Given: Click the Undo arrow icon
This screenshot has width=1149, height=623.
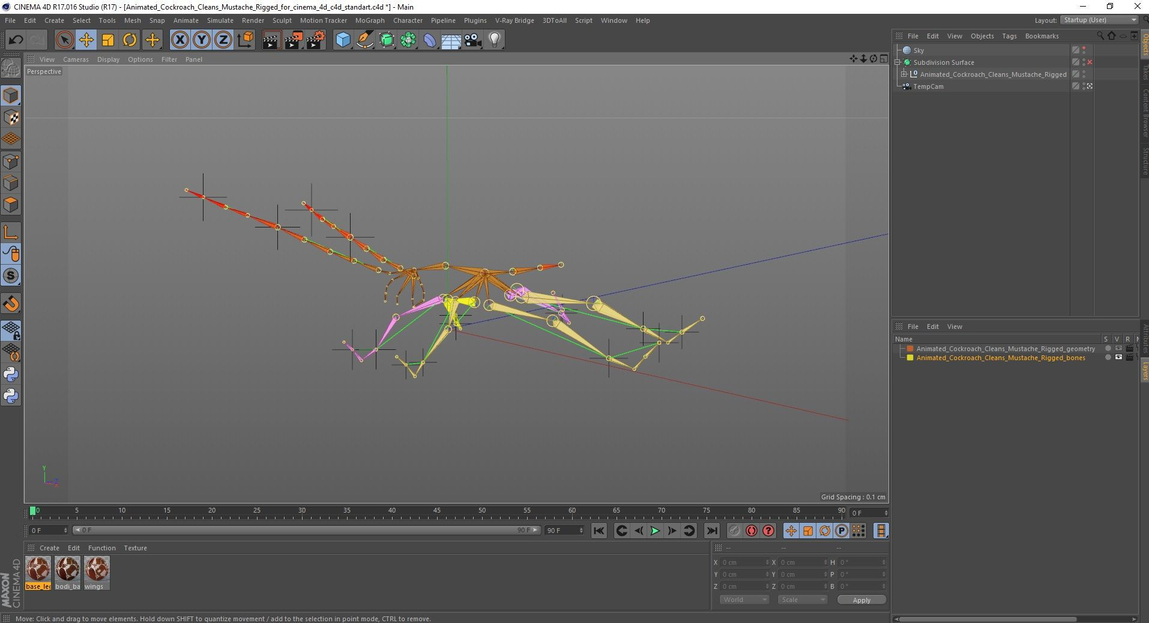Looking at the screenshot, I should (16, 40).
